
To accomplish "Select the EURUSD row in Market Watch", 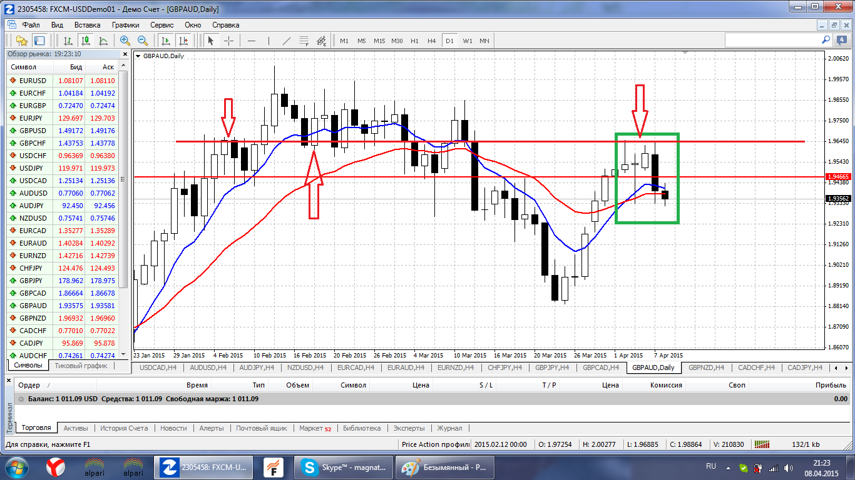I will coord(62,81).
